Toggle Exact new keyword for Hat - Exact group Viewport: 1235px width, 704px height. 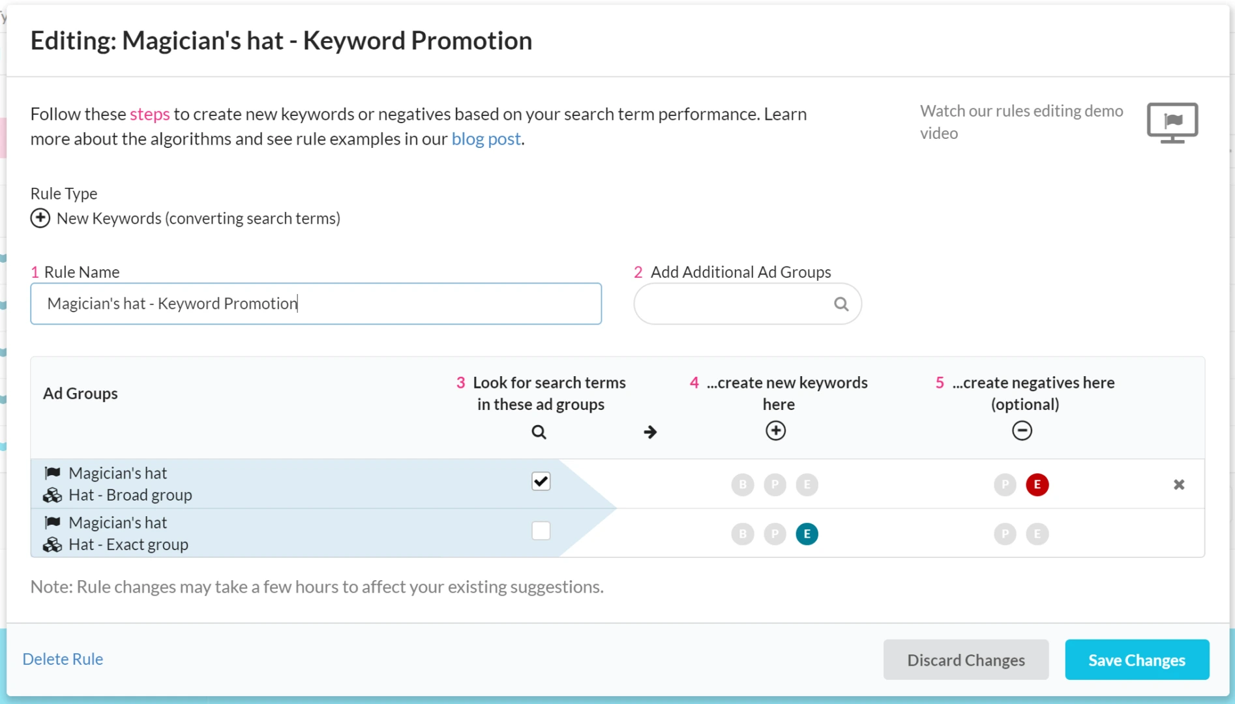[807, 535]
